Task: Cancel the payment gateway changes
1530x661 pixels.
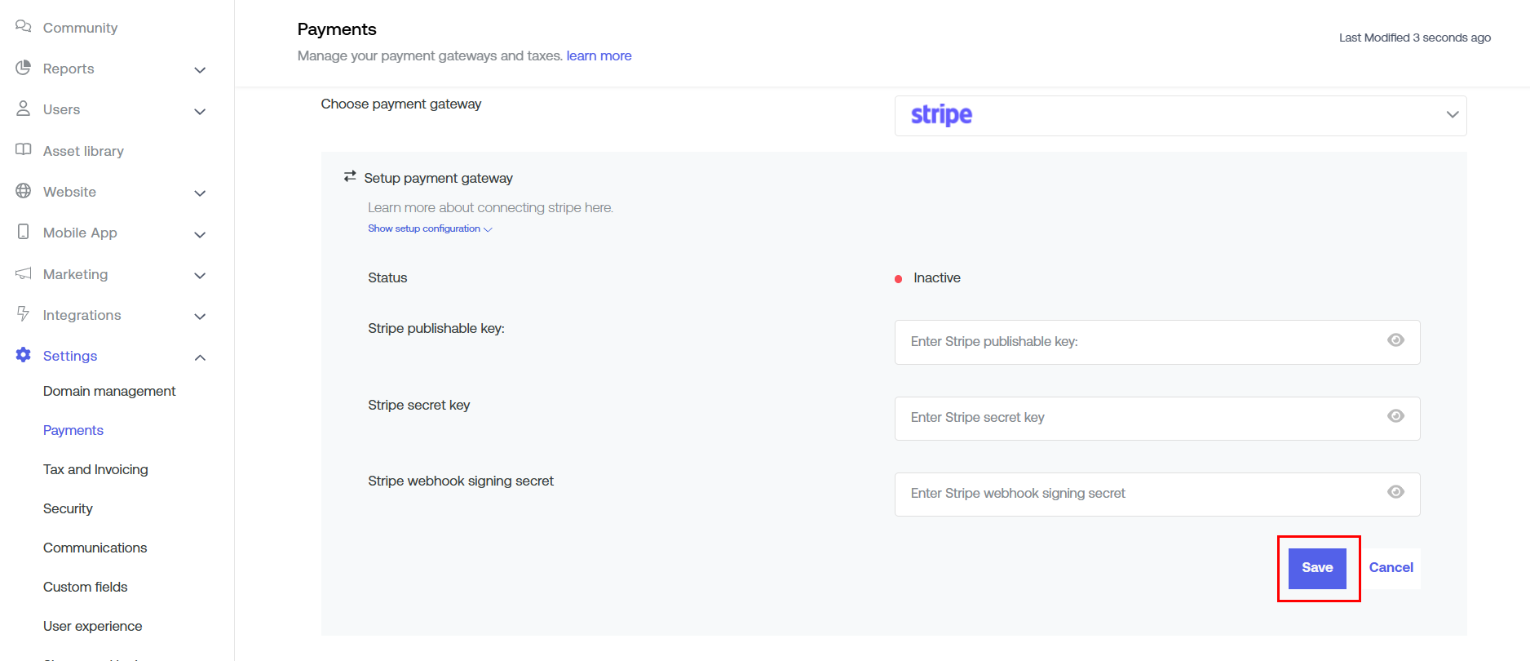Action: (1391, 568)
